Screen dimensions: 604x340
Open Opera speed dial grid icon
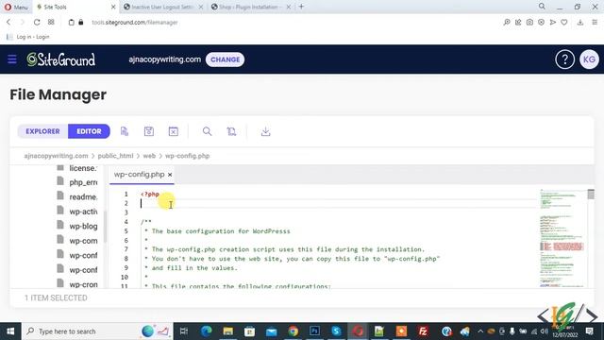(51, 23)
